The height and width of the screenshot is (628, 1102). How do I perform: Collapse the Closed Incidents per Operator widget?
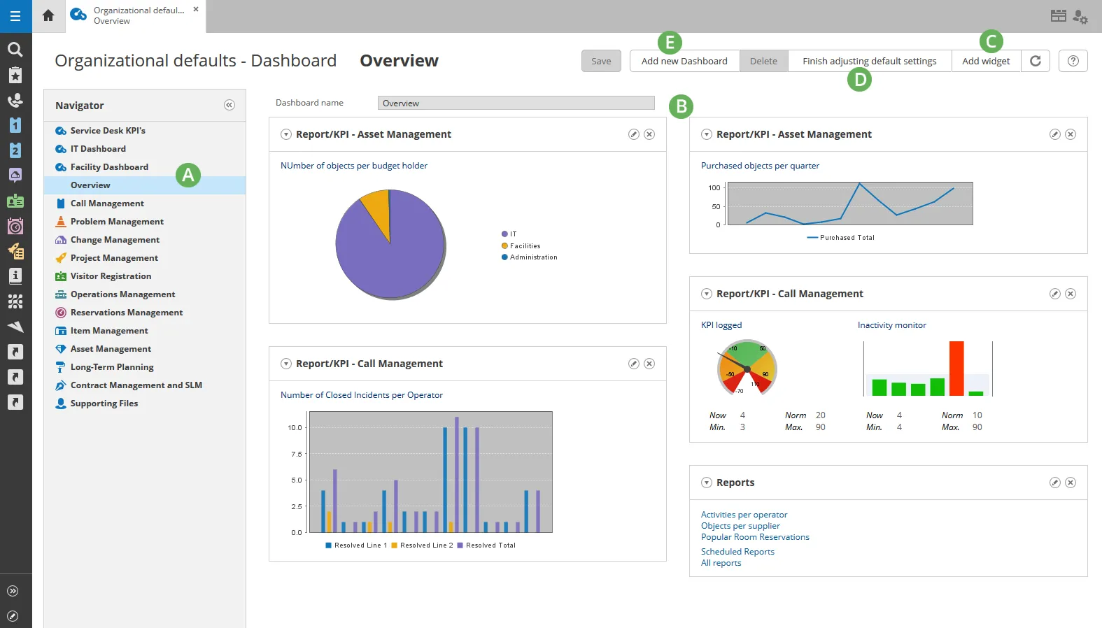point(286,364)
